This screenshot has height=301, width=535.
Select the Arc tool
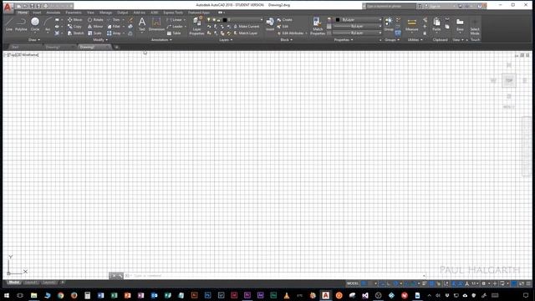click(x=48, y=24)
